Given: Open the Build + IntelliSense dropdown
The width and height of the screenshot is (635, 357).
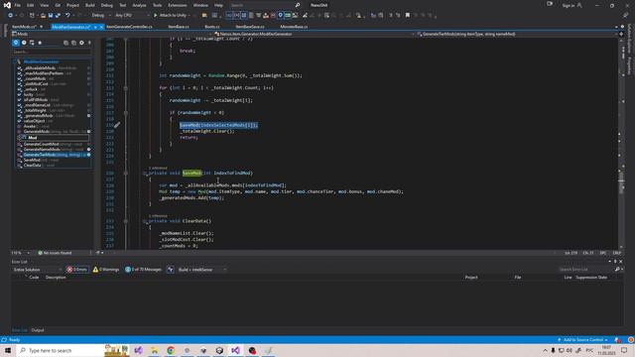Looking at the screenshot, I should [x=201, y=270].
